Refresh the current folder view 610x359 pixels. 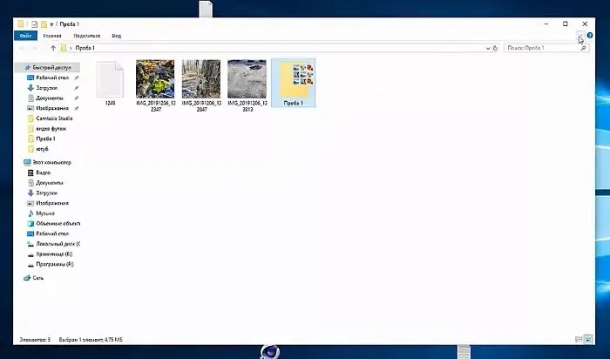coord(495,48)
